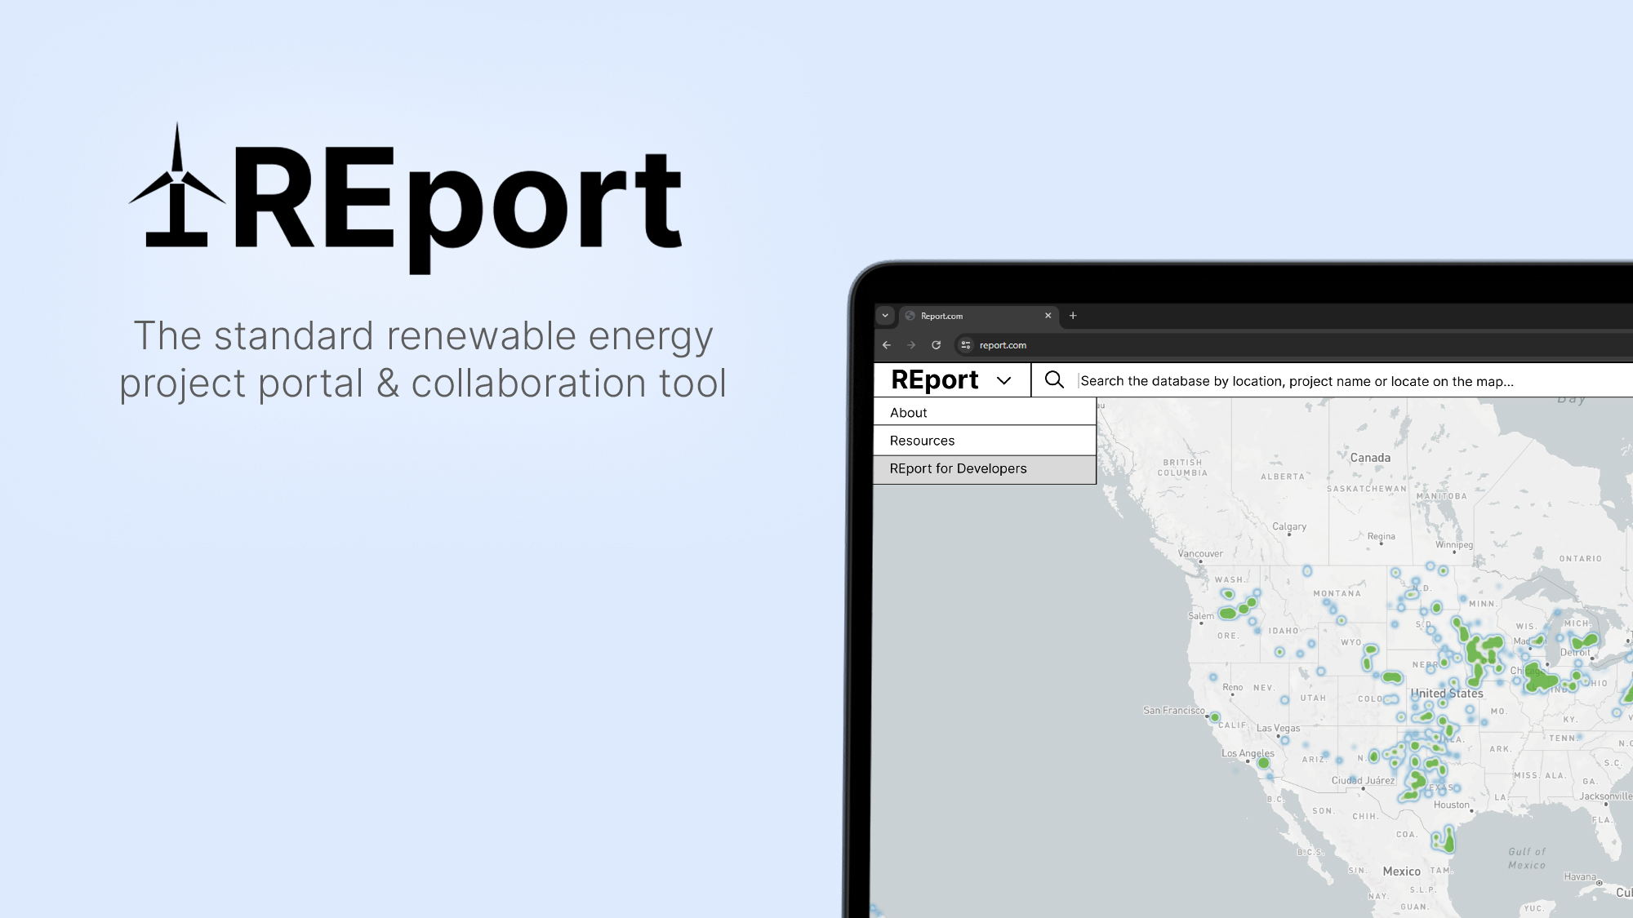Image resolution: width=1633 pixels, height=918 pixels.
Task: Click the browser forward arrow
Action: tap(911, 345)
